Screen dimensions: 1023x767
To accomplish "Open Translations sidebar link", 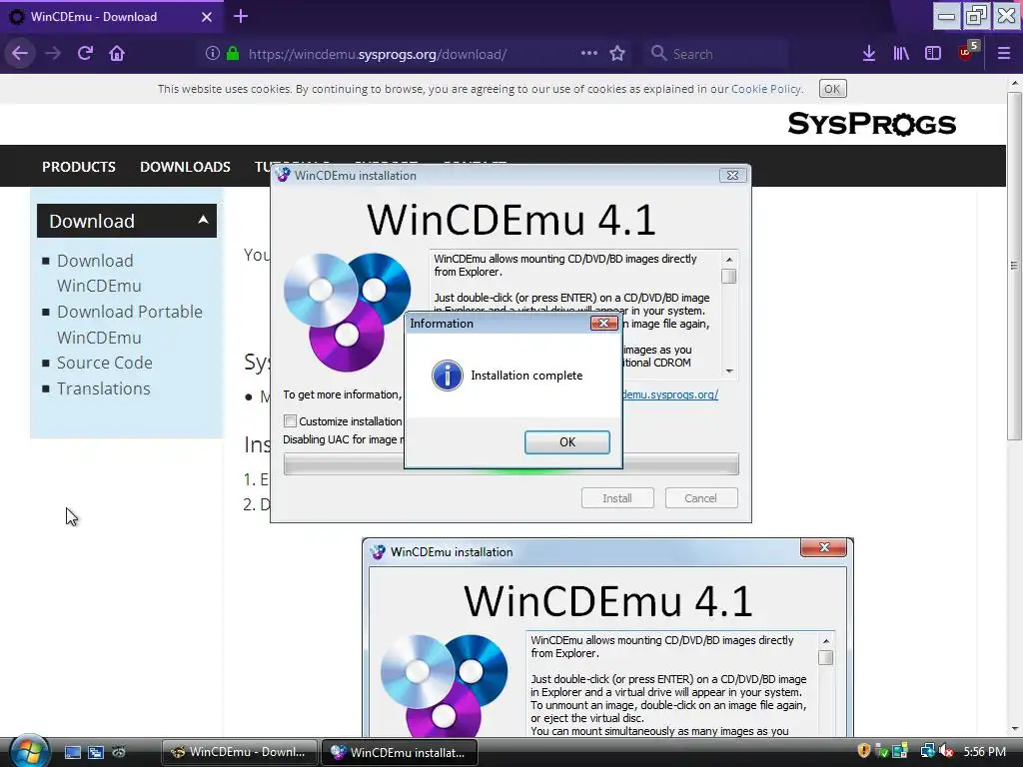I will [104, 388].
